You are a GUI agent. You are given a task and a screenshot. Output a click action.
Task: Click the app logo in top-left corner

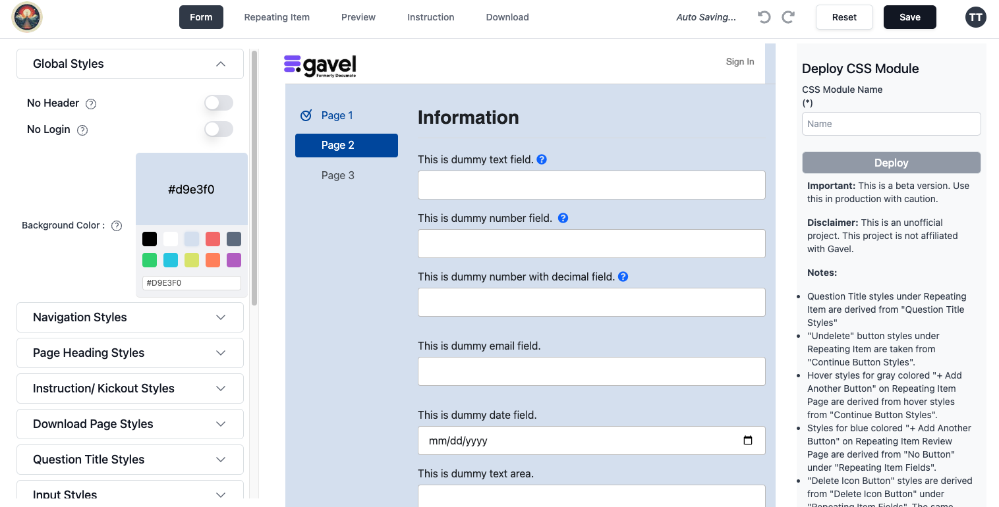(x=27, y=17)
